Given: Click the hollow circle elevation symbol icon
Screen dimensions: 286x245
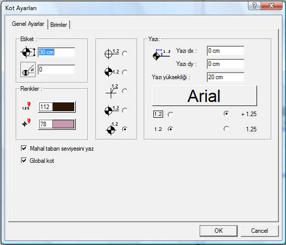Looking at the screenshot, I should click(x=112, y=54).
